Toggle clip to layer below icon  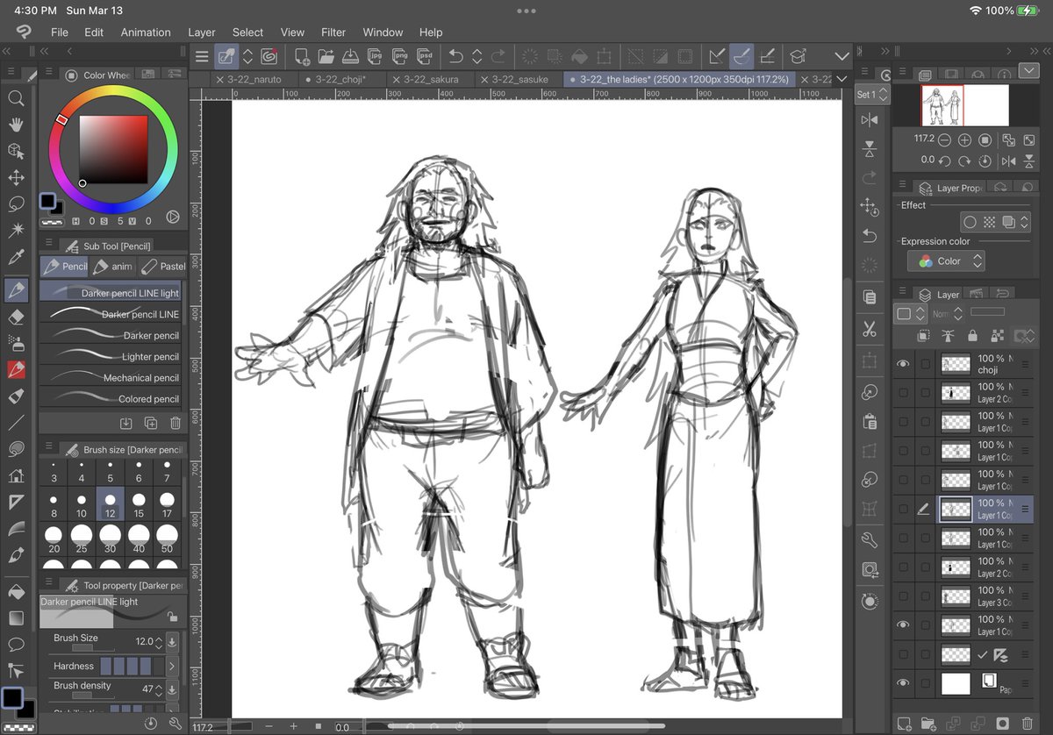pyautogui.click(x=924, y=336)
